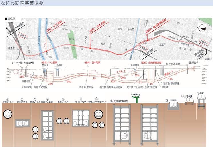
Task: Click the 10‰ gradient value
Action: [x=50, y=84]
